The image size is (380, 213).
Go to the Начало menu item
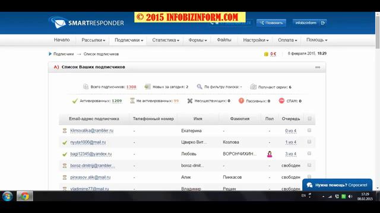62,40
